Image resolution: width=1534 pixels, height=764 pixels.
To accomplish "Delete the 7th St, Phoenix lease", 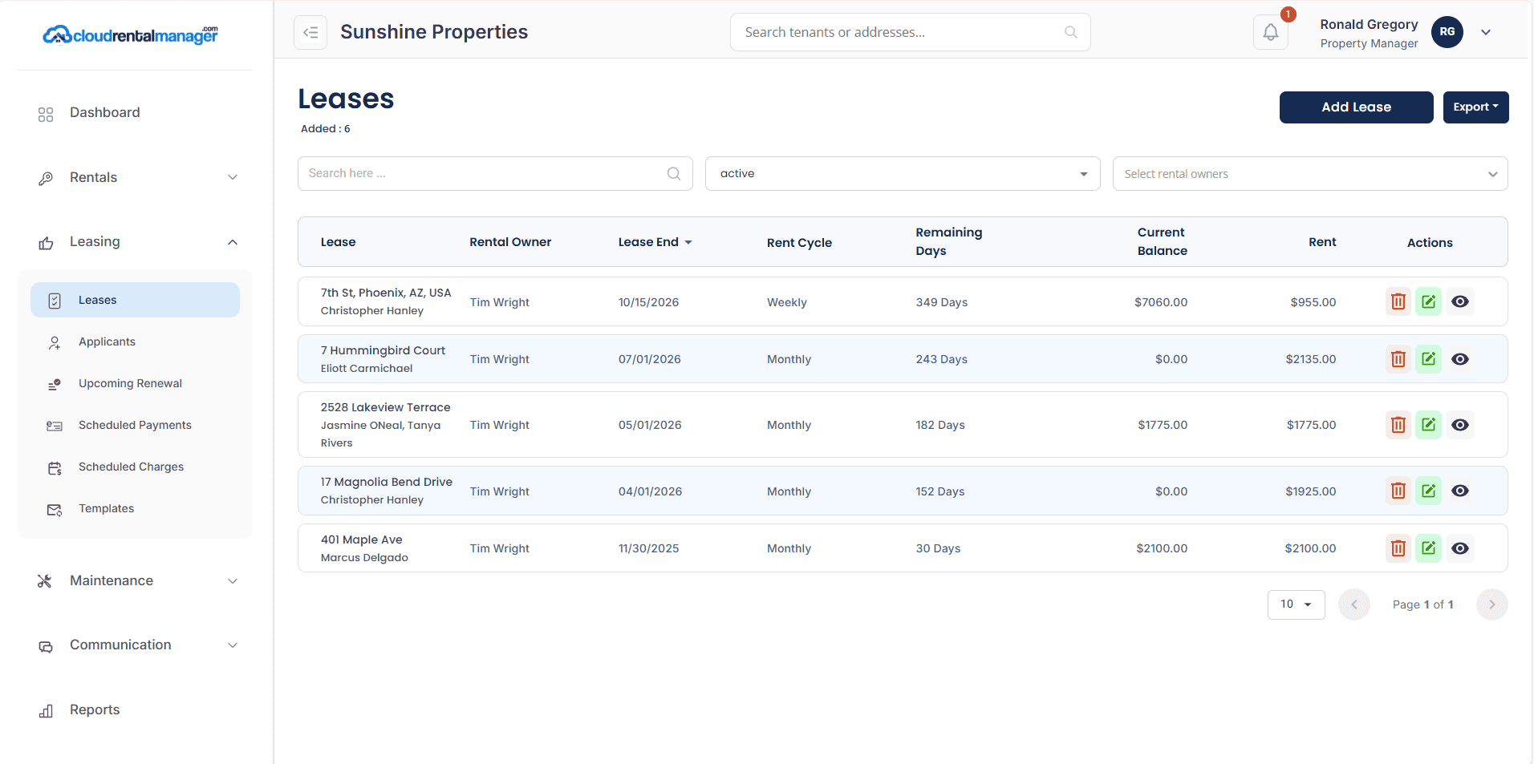I will point(1398,302).
